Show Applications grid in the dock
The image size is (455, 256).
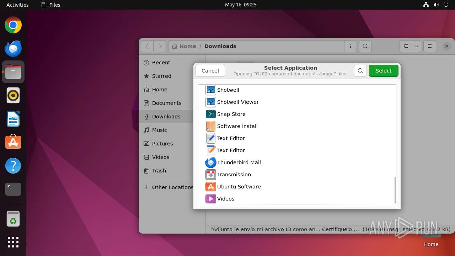(13, 242)
